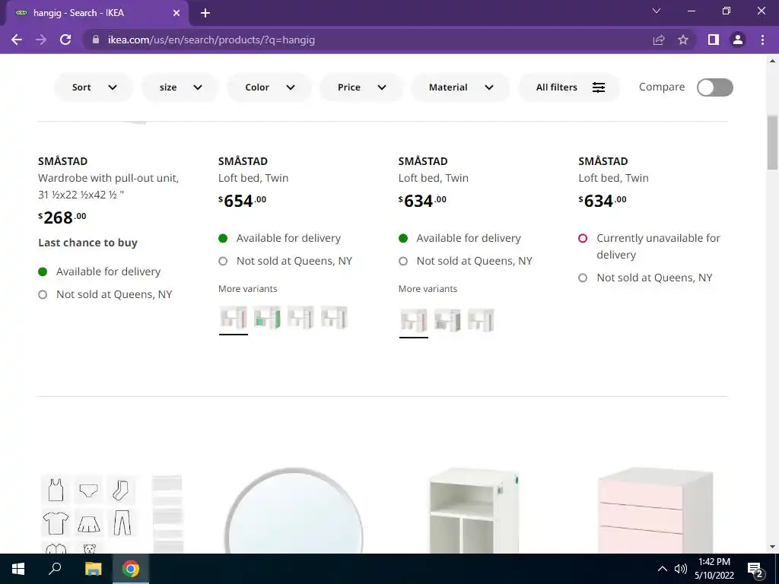Open the clothing icons sticker product image
Screen dimensions: 779x584
[112, 514]
